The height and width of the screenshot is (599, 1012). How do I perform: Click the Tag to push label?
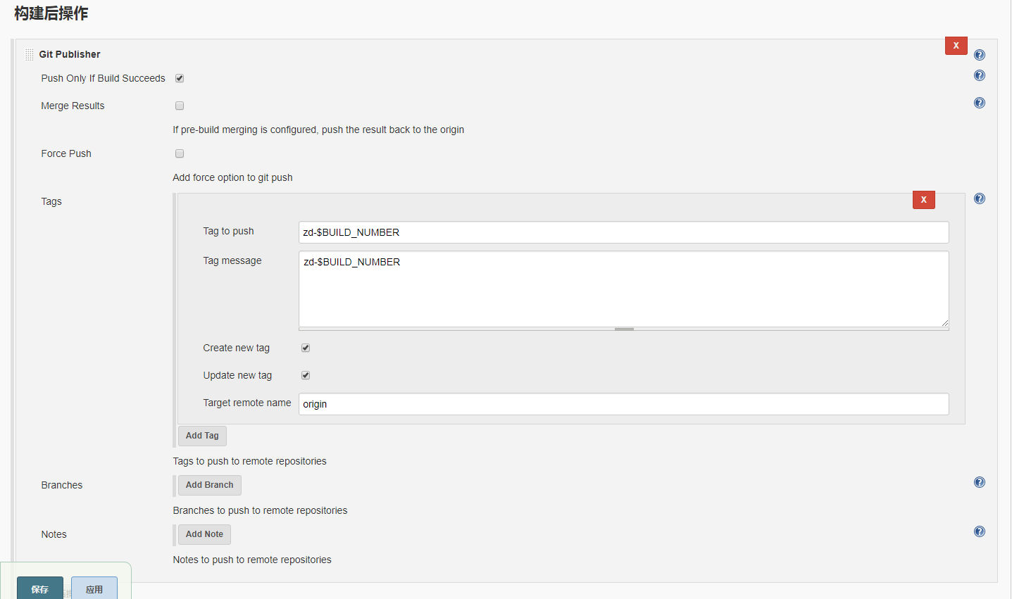click(x=228, y=231)
